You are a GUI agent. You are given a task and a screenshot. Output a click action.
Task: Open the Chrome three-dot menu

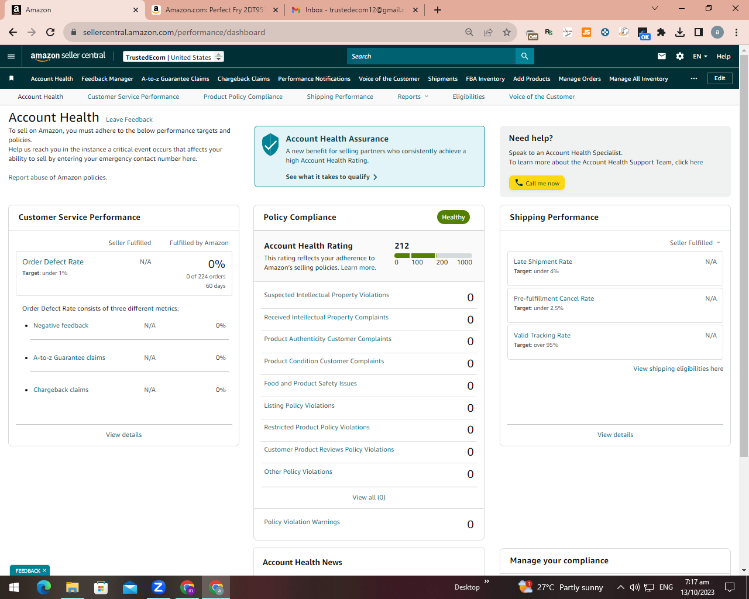(737, 32)
